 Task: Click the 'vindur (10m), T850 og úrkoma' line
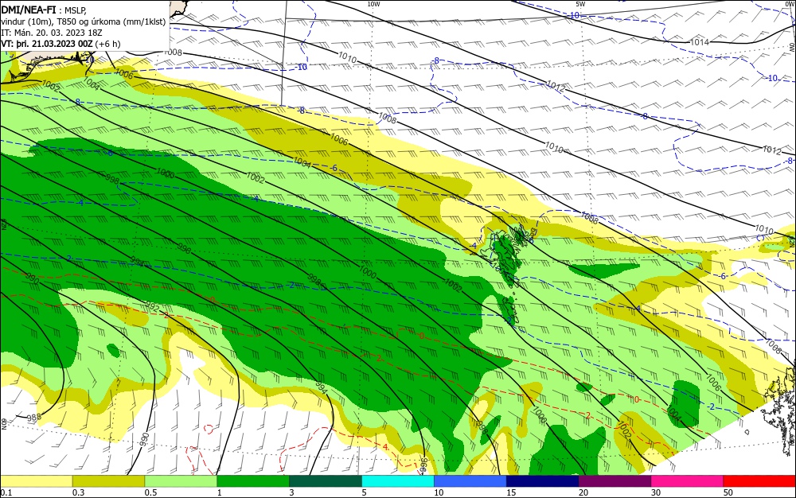(83, 21)
